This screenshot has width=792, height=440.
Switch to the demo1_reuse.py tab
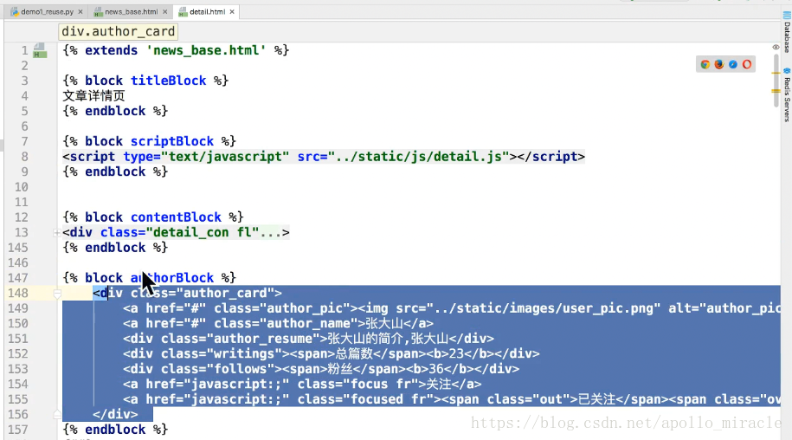point(47,11)
